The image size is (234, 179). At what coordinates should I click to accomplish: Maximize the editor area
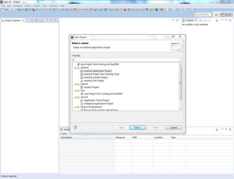coord(177,20)
